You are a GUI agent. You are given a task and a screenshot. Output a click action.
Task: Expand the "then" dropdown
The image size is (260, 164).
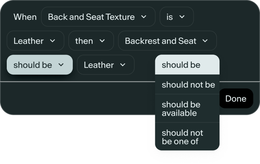(91, 41)
